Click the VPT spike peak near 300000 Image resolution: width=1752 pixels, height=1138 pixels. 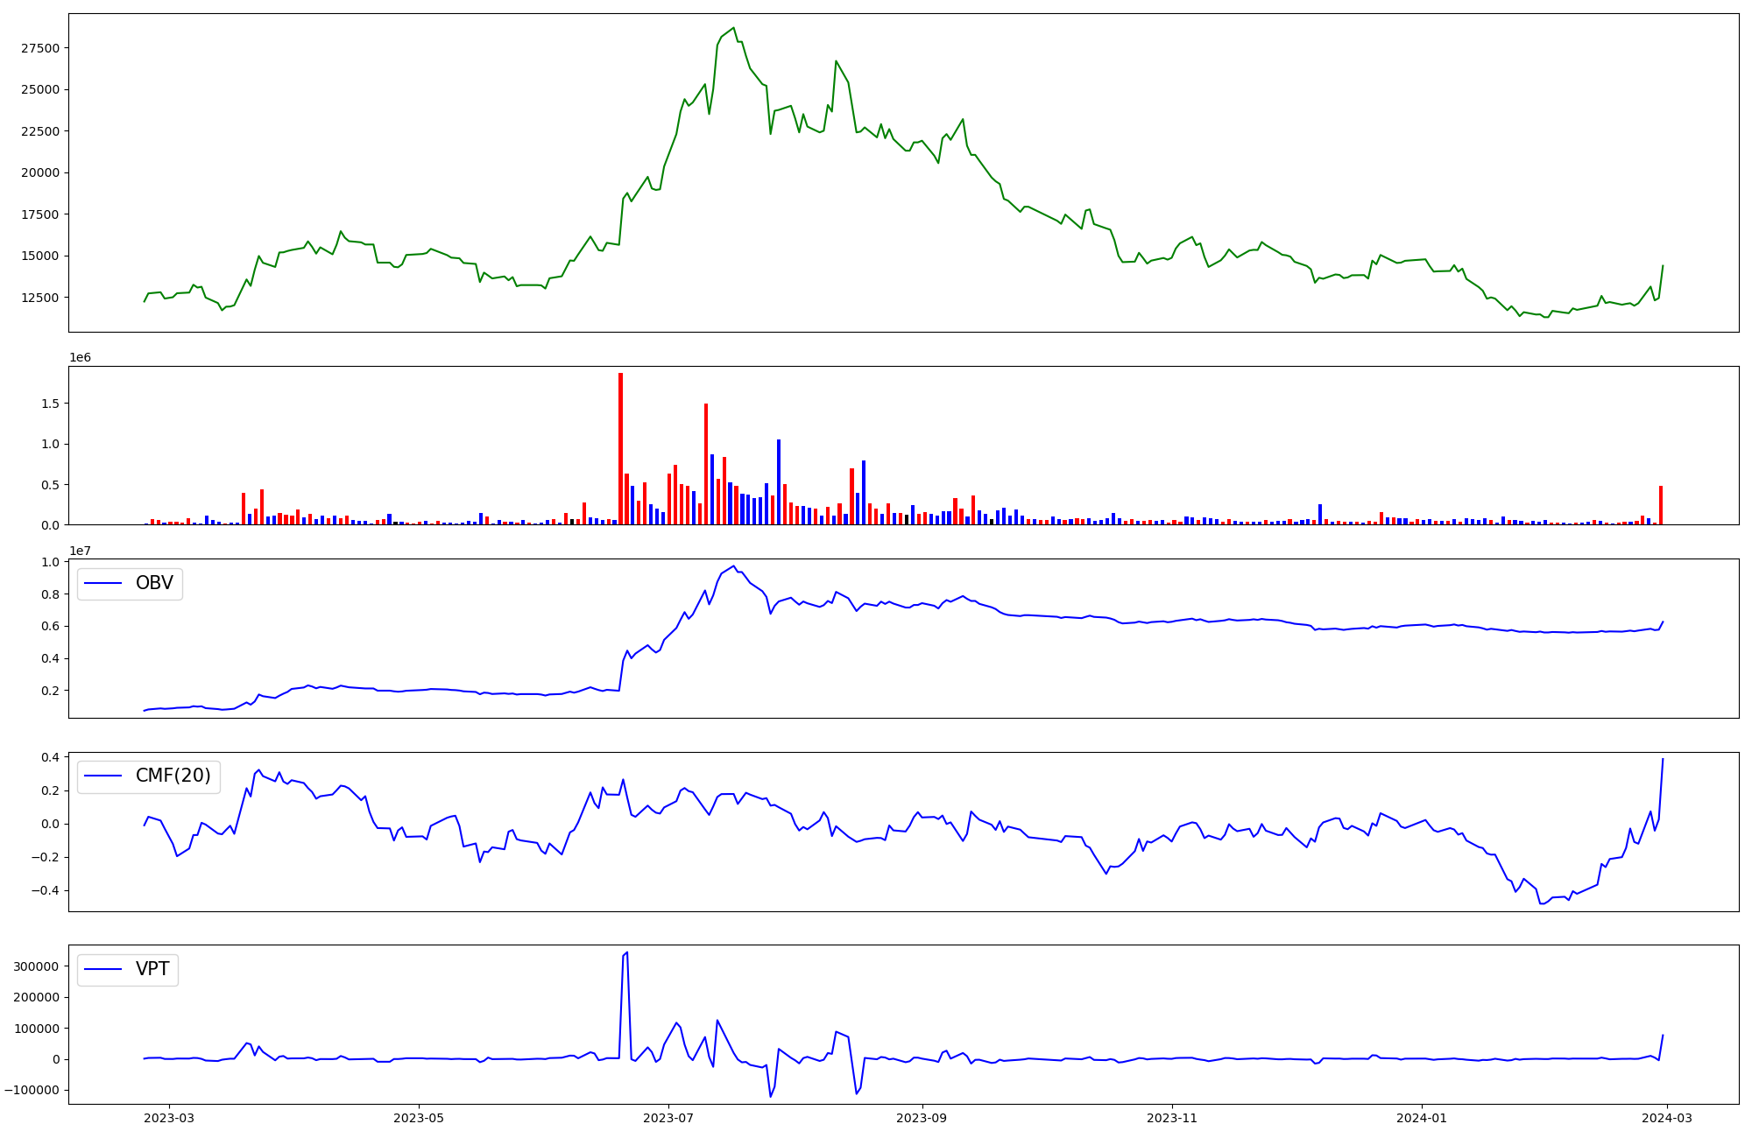pos(626,953)
